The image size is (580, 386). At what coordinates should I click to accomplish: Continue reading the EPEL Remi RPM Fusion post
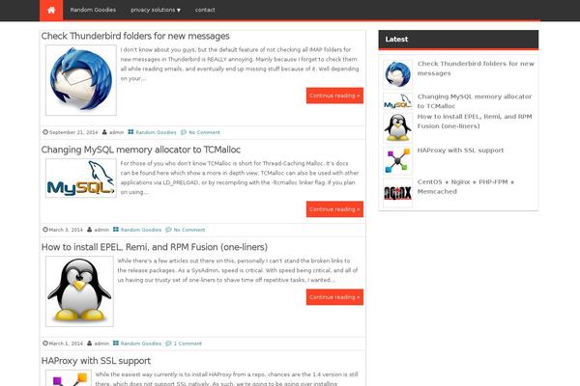334,297
